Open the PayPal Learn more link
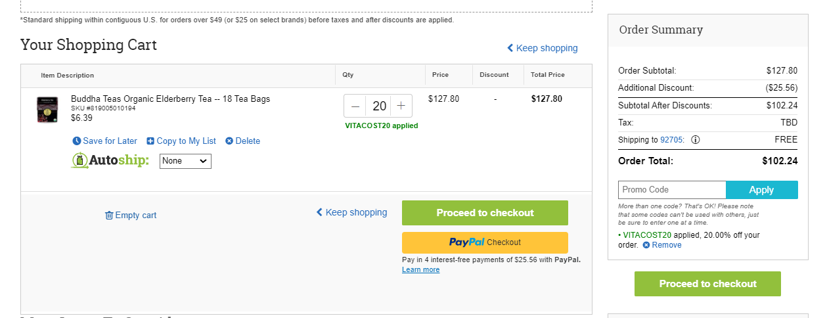The width and height of the screenshot is (827, 318). point(420,269)
